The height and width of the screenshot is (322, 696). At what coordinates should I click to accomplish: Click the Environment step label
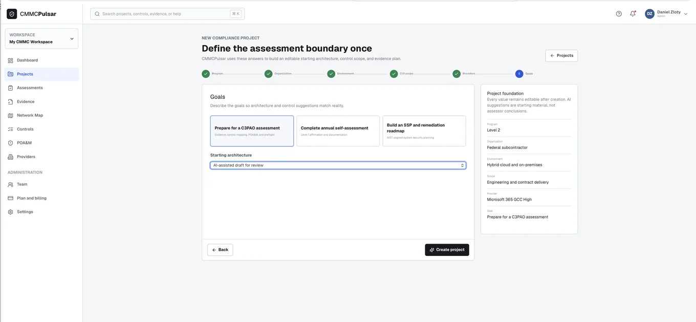click(345, 74)
